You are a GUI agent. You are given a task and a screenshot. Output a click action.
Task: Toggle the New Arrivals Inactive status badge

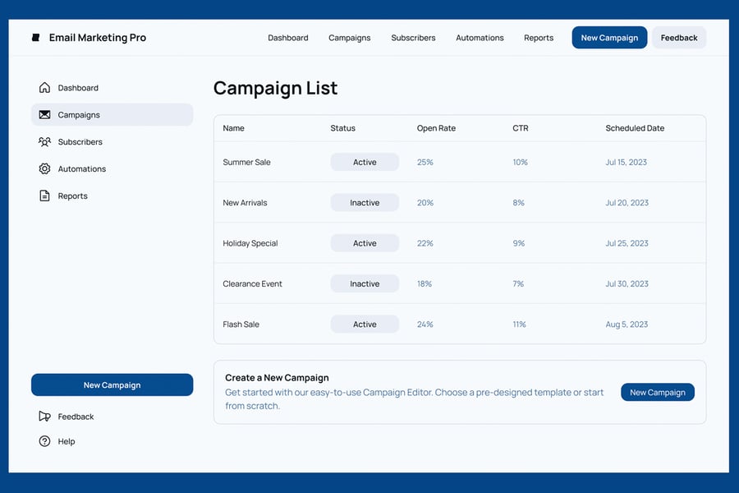(365, 203)
